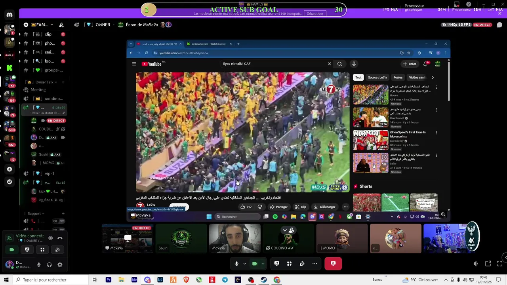Viewport: 507px width, 285px height.
Task: Open Steam from the taskbar
Action: tap(264, 280)
